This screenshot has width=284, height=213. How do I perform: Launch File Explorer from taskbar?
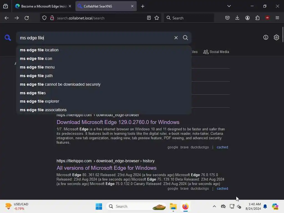pos(173,206)
